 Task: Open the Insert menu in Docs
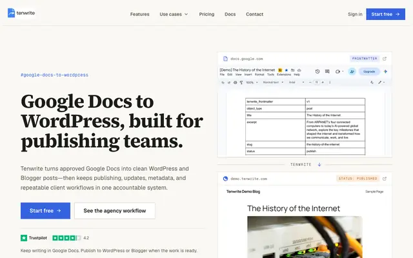(x=248, y=75)
